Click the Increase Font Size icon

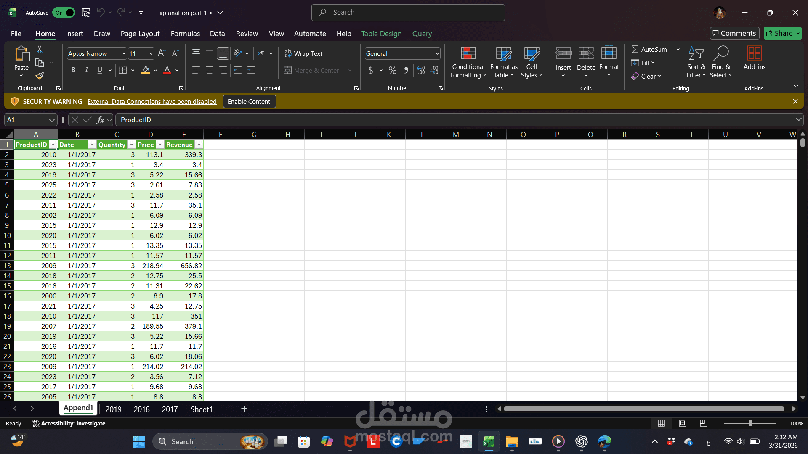pos(161,53)
